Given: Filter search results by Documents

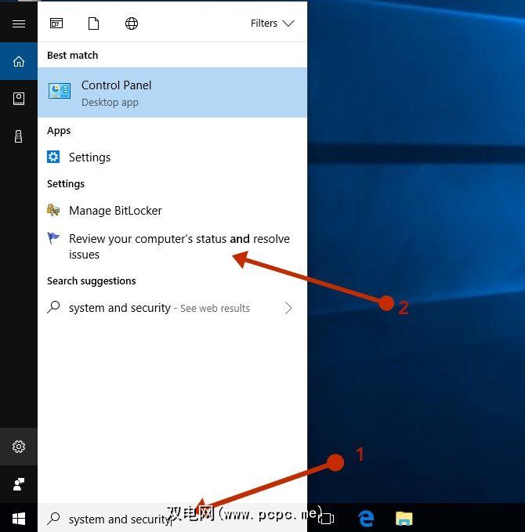Looking at the screenshot, I should click(94, 24).
